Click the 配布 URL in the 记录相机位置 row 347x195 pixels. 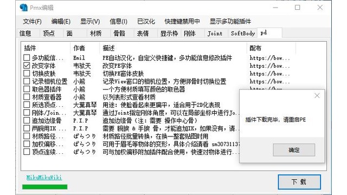coord(269,81)
